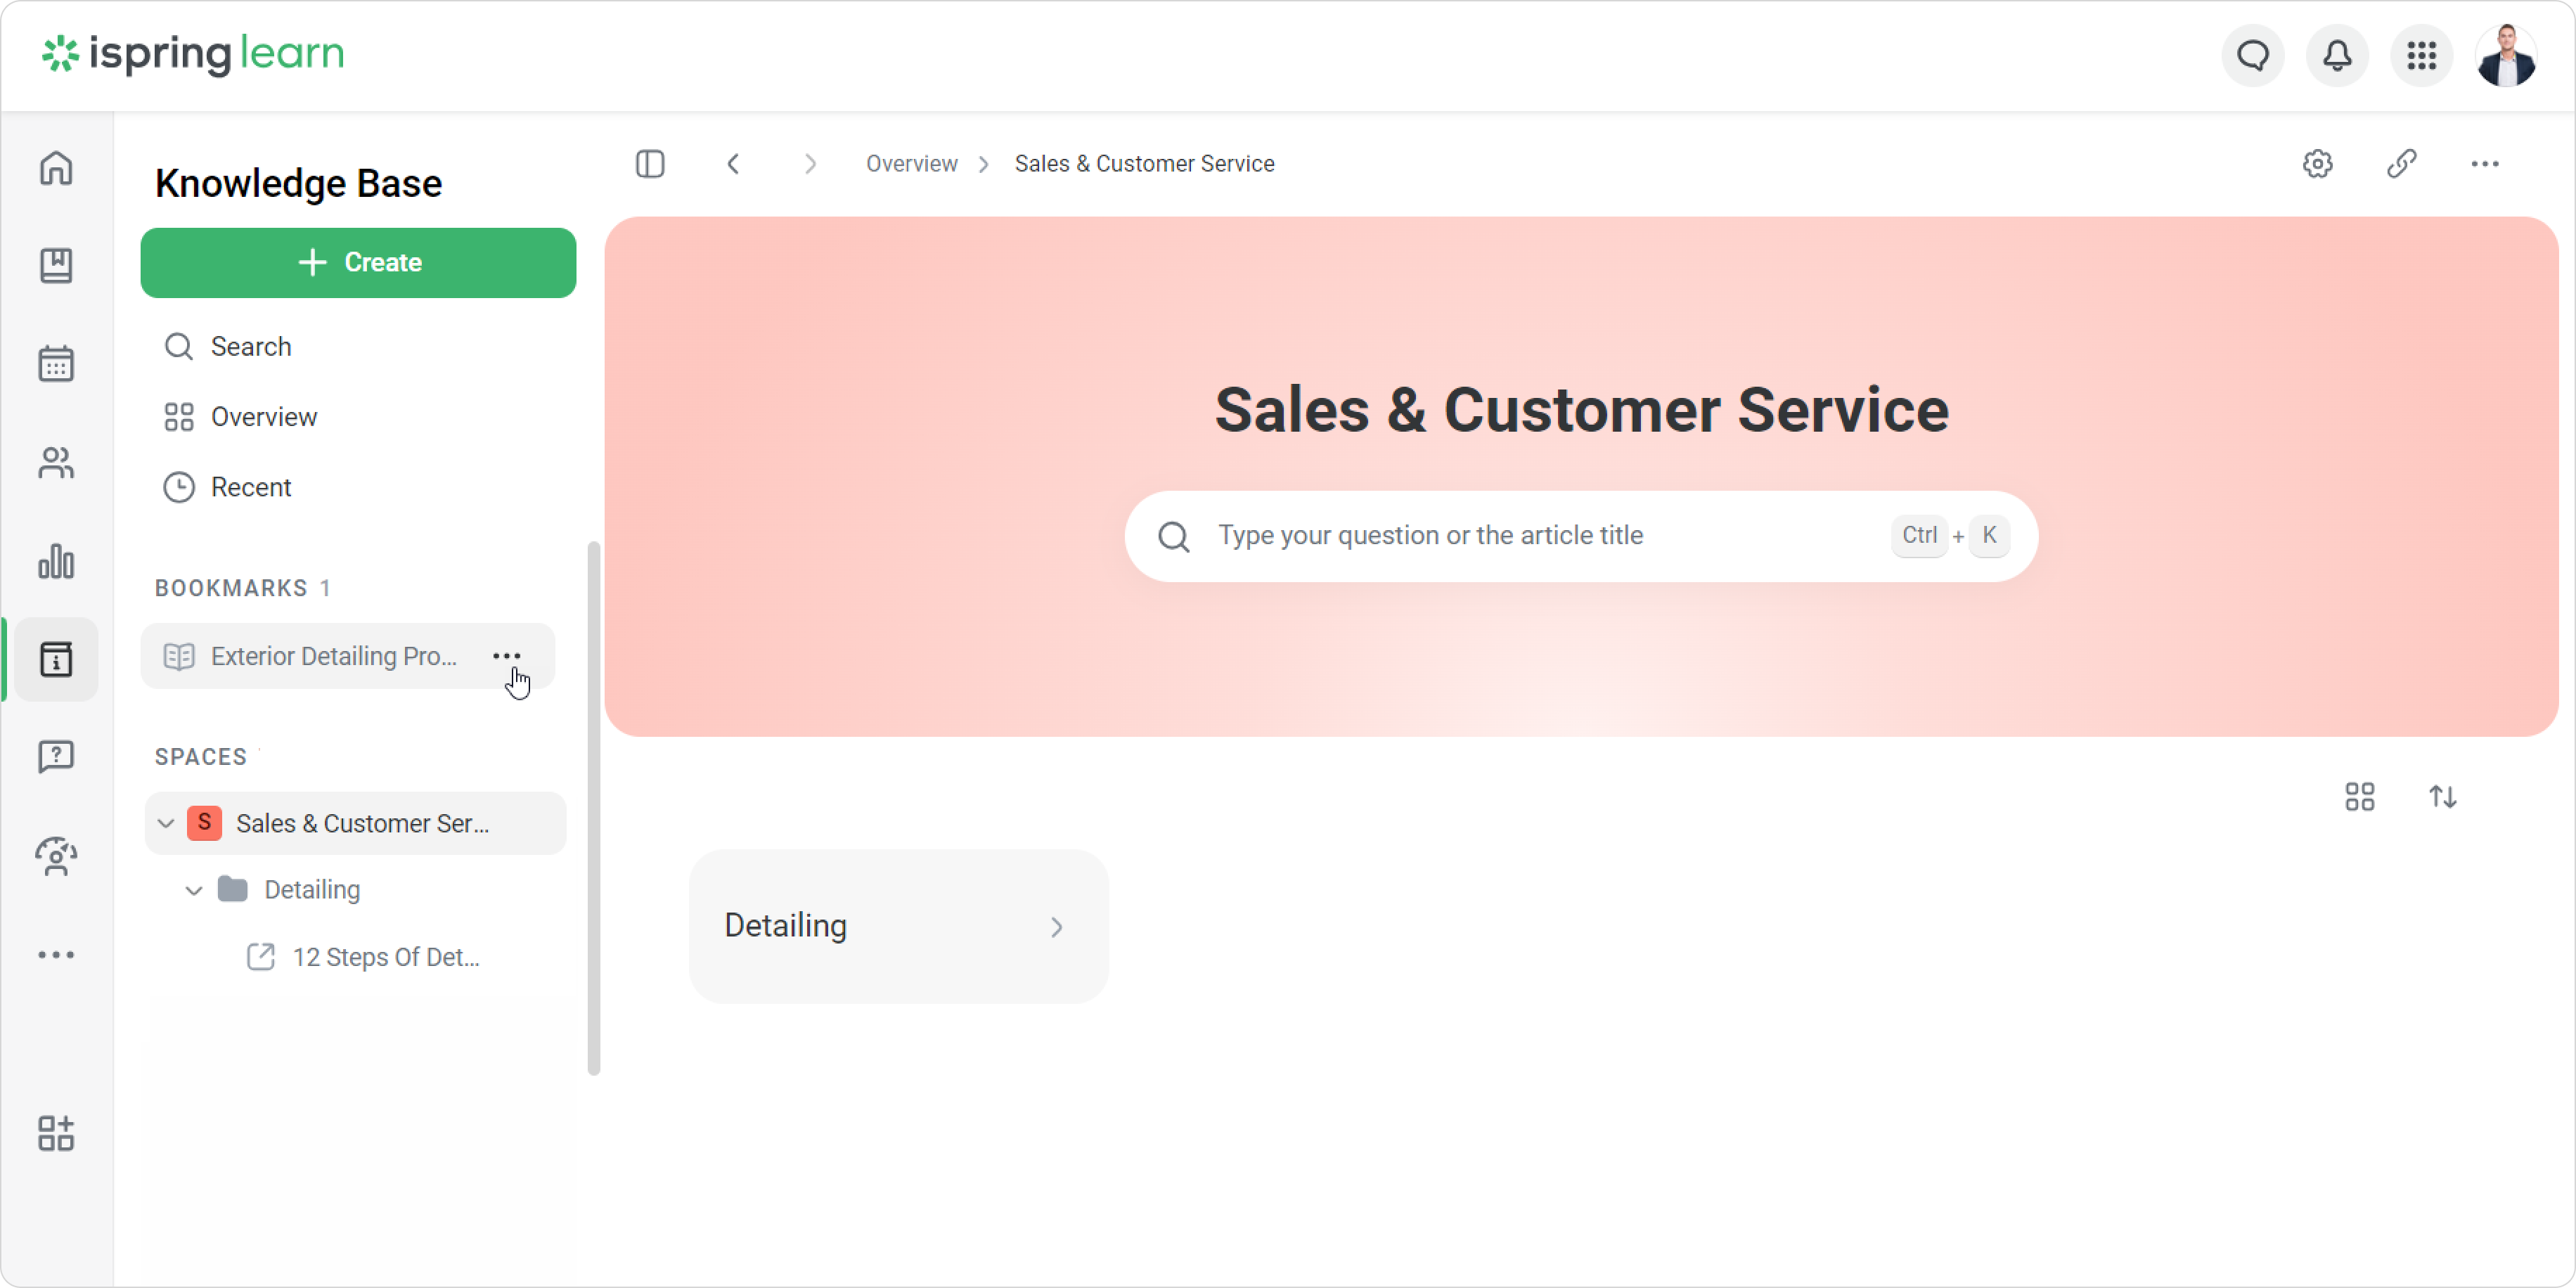The width and height of the screenshot is (2576, 1288).
Task: Go back with the left arrow
Action: tap(733, 163)
